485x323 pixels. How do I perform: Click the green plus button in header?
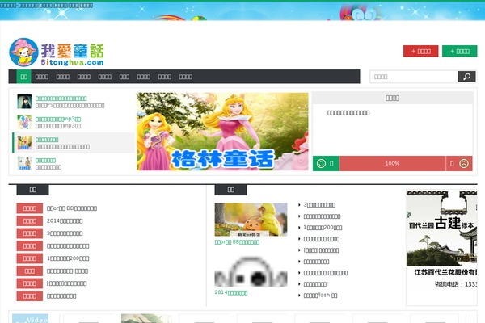460,51
